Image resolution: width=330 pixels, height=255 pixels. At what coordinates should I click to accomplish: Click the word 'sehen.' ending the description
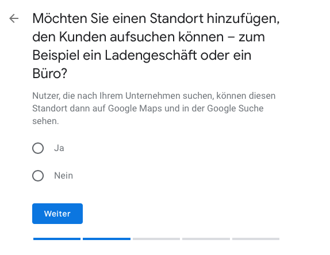point(45,121)
